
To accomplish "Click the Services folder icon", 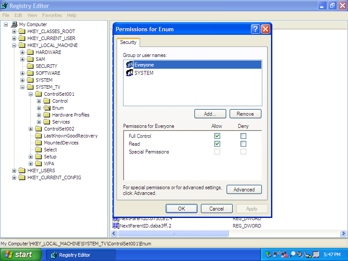I will click(x=47, y=122).
